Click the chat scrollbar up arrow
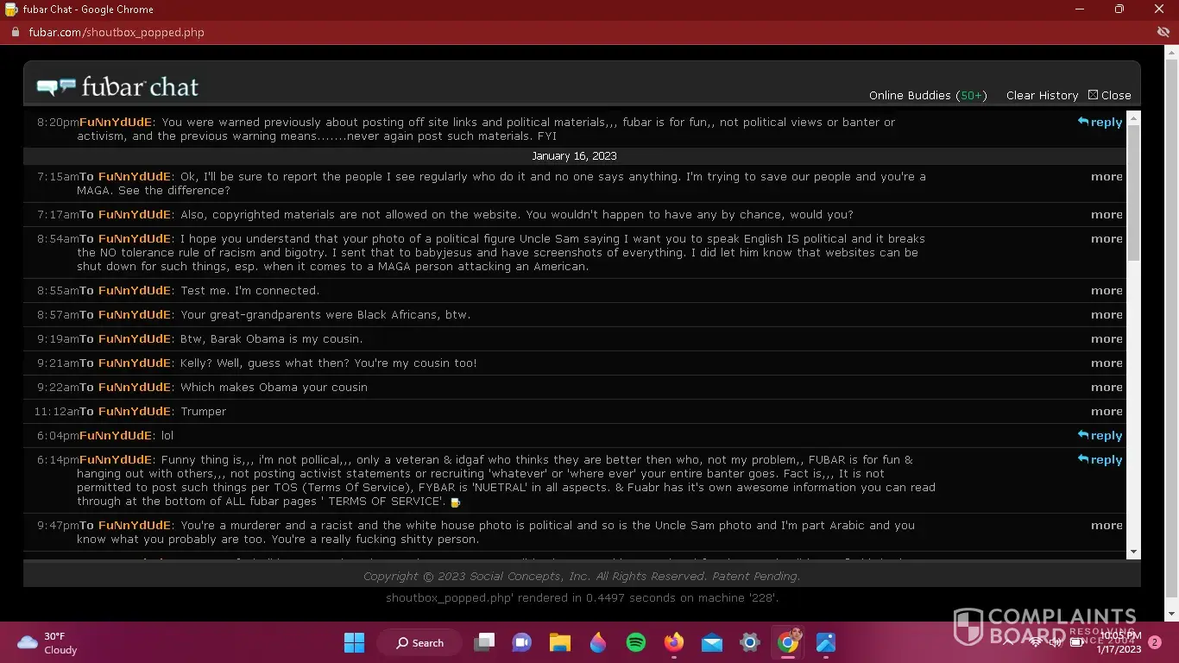Image resolution: width=1179 pixels, height=663 pixels. point(1133,117)
